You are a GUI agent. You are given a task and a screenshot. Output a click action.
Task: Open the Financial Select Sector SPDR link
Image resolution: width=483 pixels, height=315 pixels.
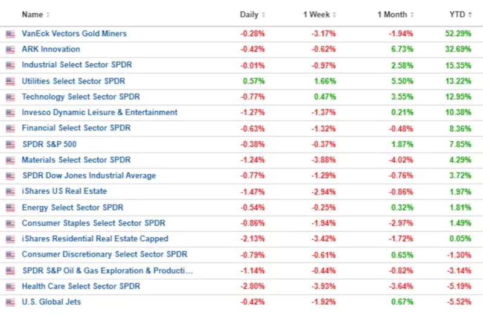pos(76,128)
